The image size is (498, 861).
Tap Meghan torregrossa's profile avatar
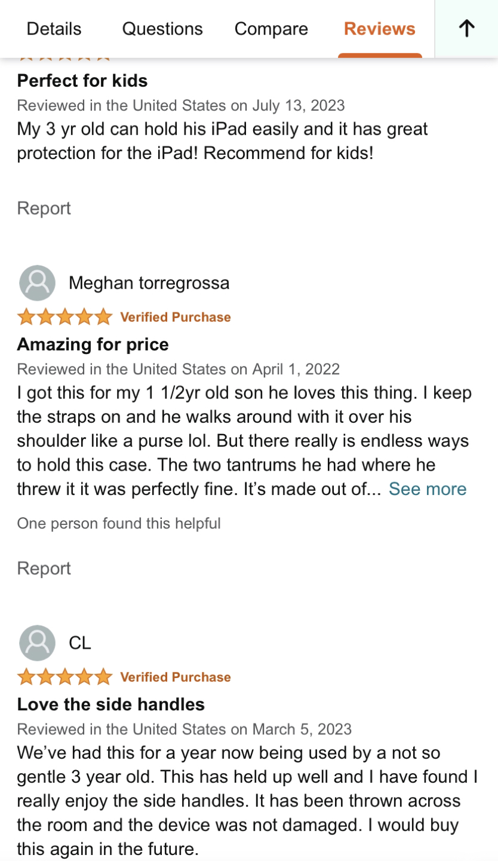[37, 283]
